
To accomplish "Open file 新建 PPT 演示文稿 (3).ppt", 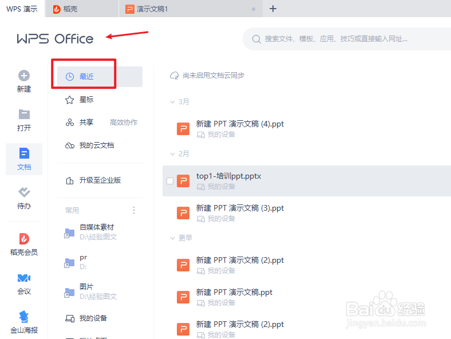I will [240, 208].
